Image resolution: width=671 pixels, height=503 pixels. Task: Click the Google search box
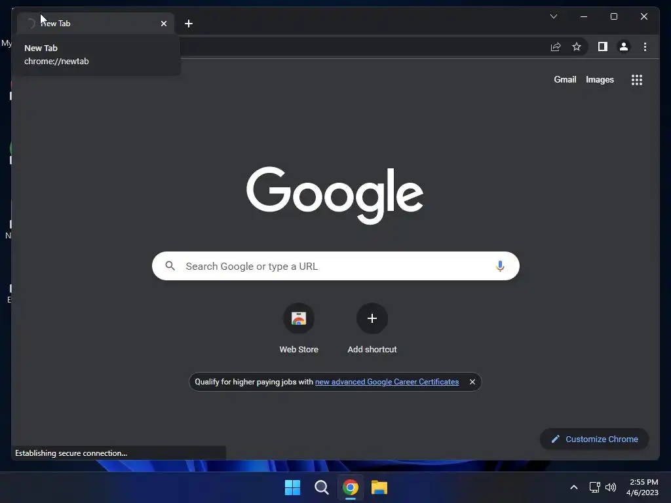coord(335,266)
